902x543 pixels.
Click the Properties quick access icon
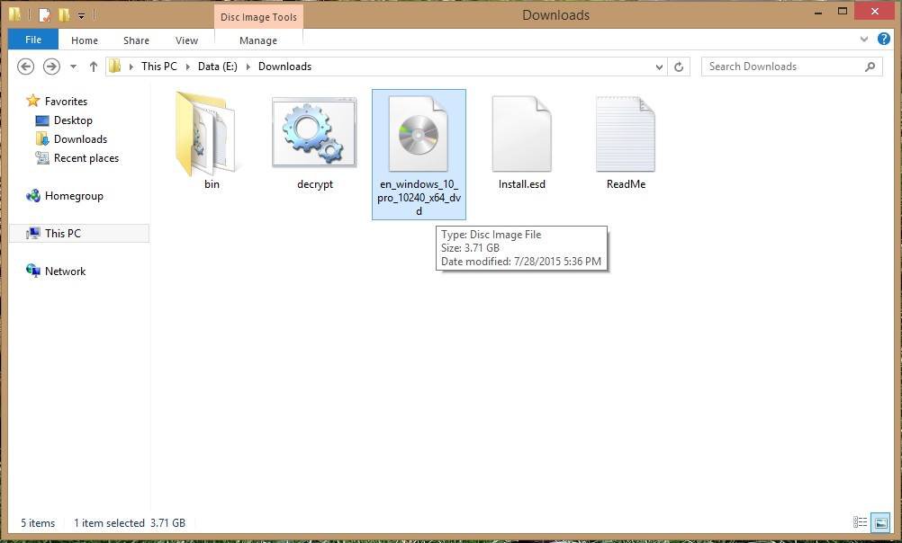click(44, 15)
